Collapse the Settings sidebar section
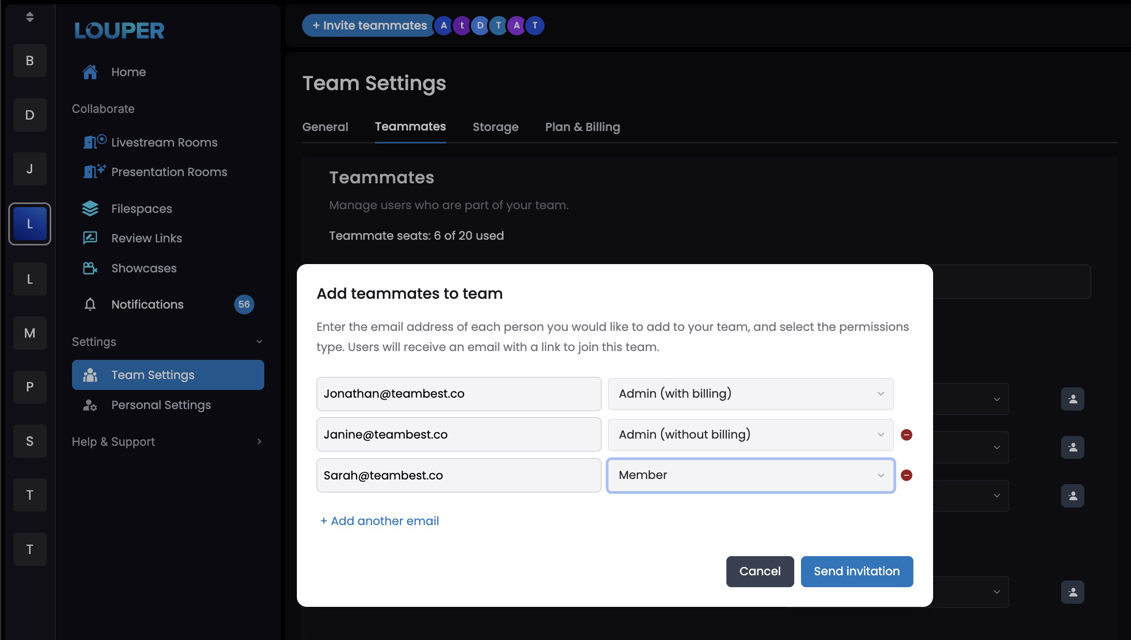Image resolution: width=1131 pixels, height=640 pixels. 259,342
